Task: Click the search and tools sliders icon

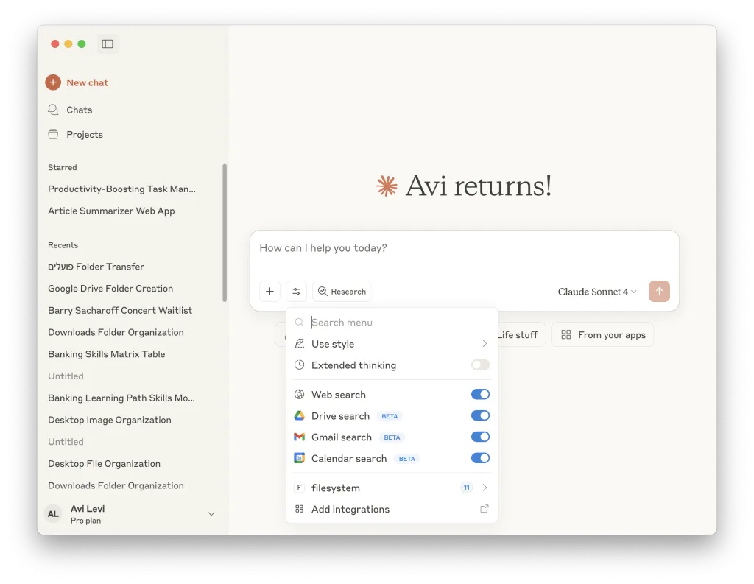Action: (x=296, y=292)
